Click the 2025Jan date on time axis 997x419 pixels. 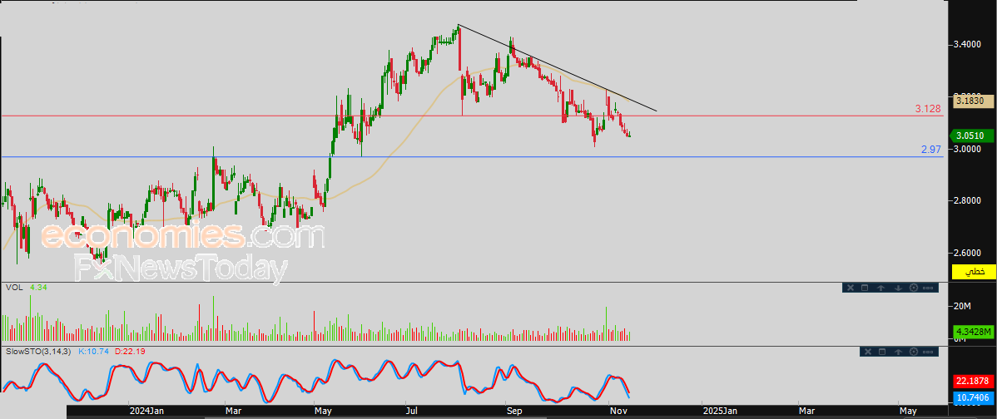click(719, 410)
